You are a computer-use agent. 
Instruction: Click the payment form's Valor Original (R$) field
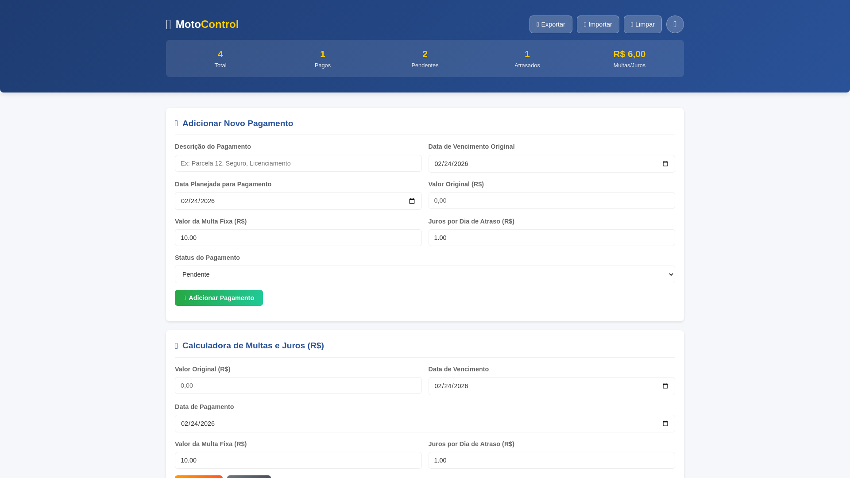point(551,200)
